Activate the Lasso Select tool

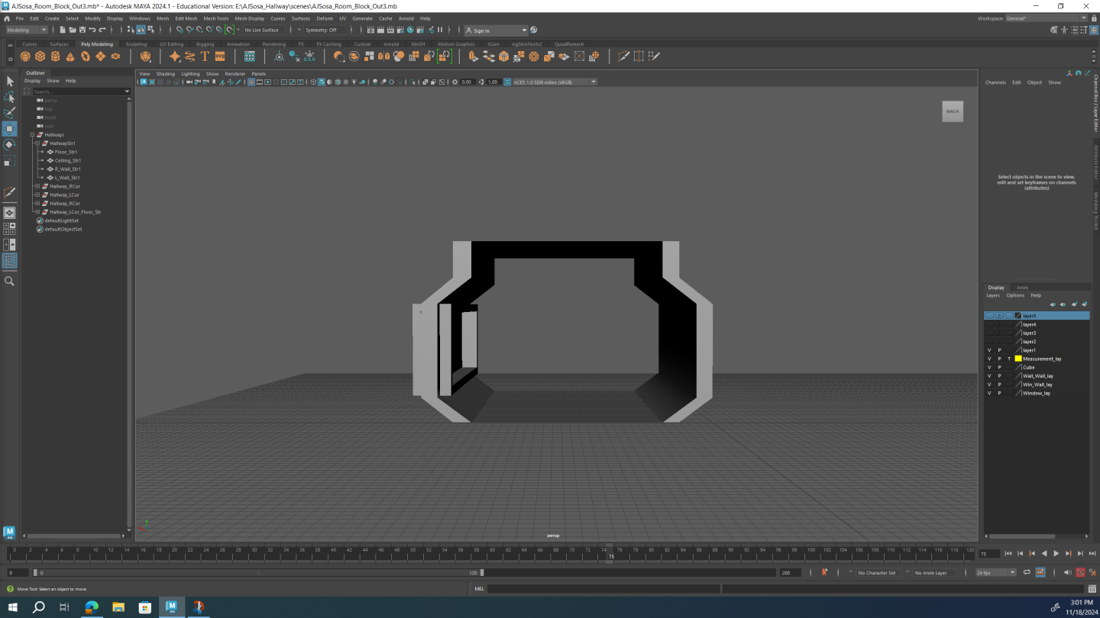tap(9, 98)
